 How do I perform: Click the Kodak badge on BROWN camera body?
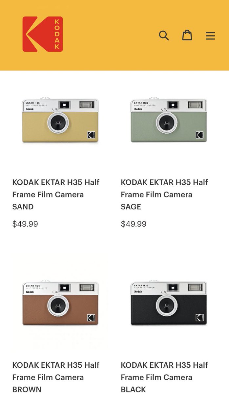point(91,318)
